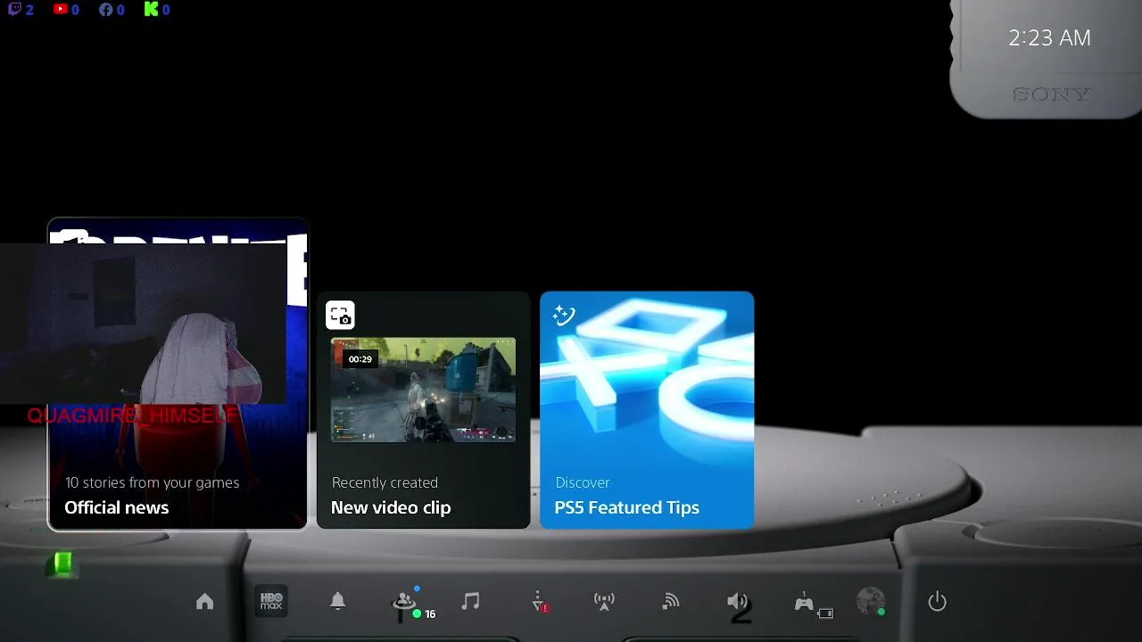Click the 00:29 video clip preview
The height and width of the screenshot is (642, 1142).
(x=423, y=390)
